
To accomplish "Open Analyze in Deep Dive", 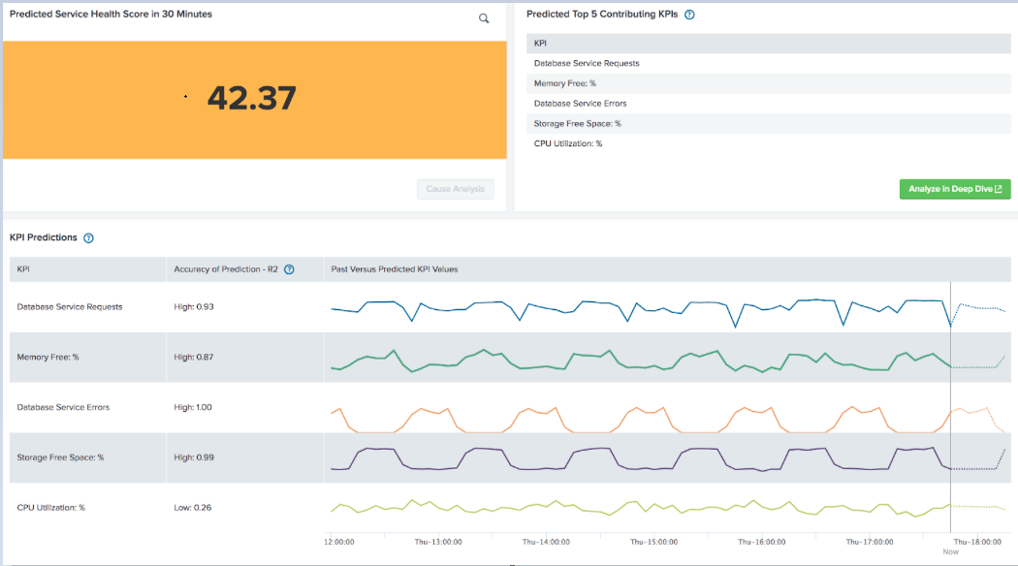I will click(x=955, y=189).
